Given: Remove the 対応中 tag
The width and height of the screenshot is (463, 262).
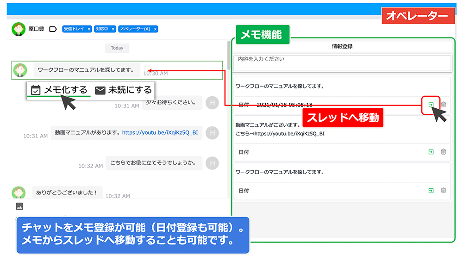Looking at the screenshot, I should click(113, 29).
